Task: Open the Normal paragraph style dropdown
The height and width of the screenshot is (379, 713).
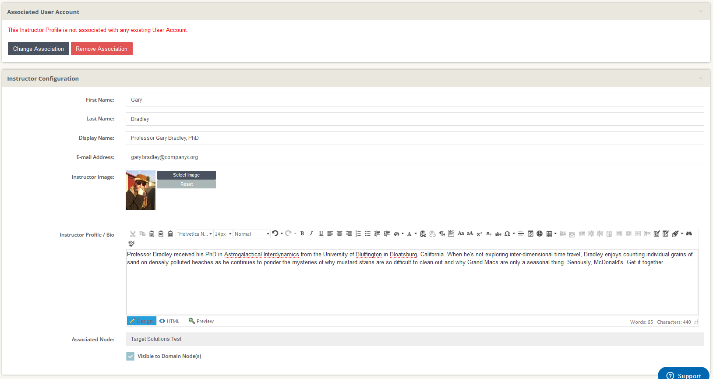Action: [252, 234]
